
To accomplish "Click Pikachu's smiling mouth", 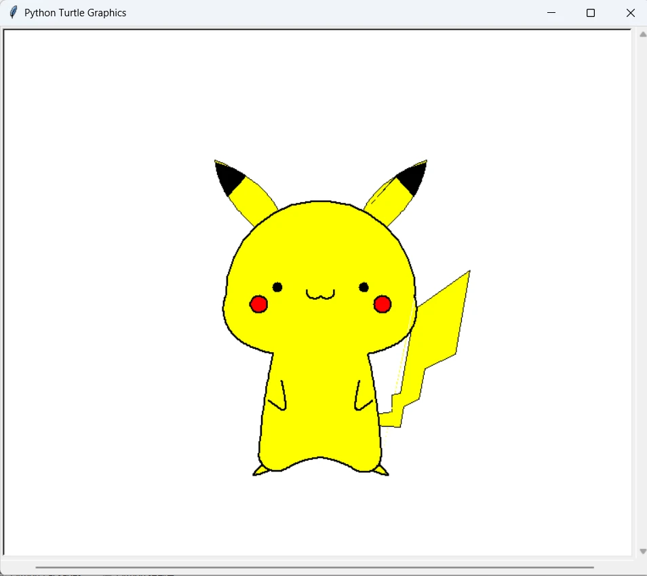I will (x=320, y=294).
